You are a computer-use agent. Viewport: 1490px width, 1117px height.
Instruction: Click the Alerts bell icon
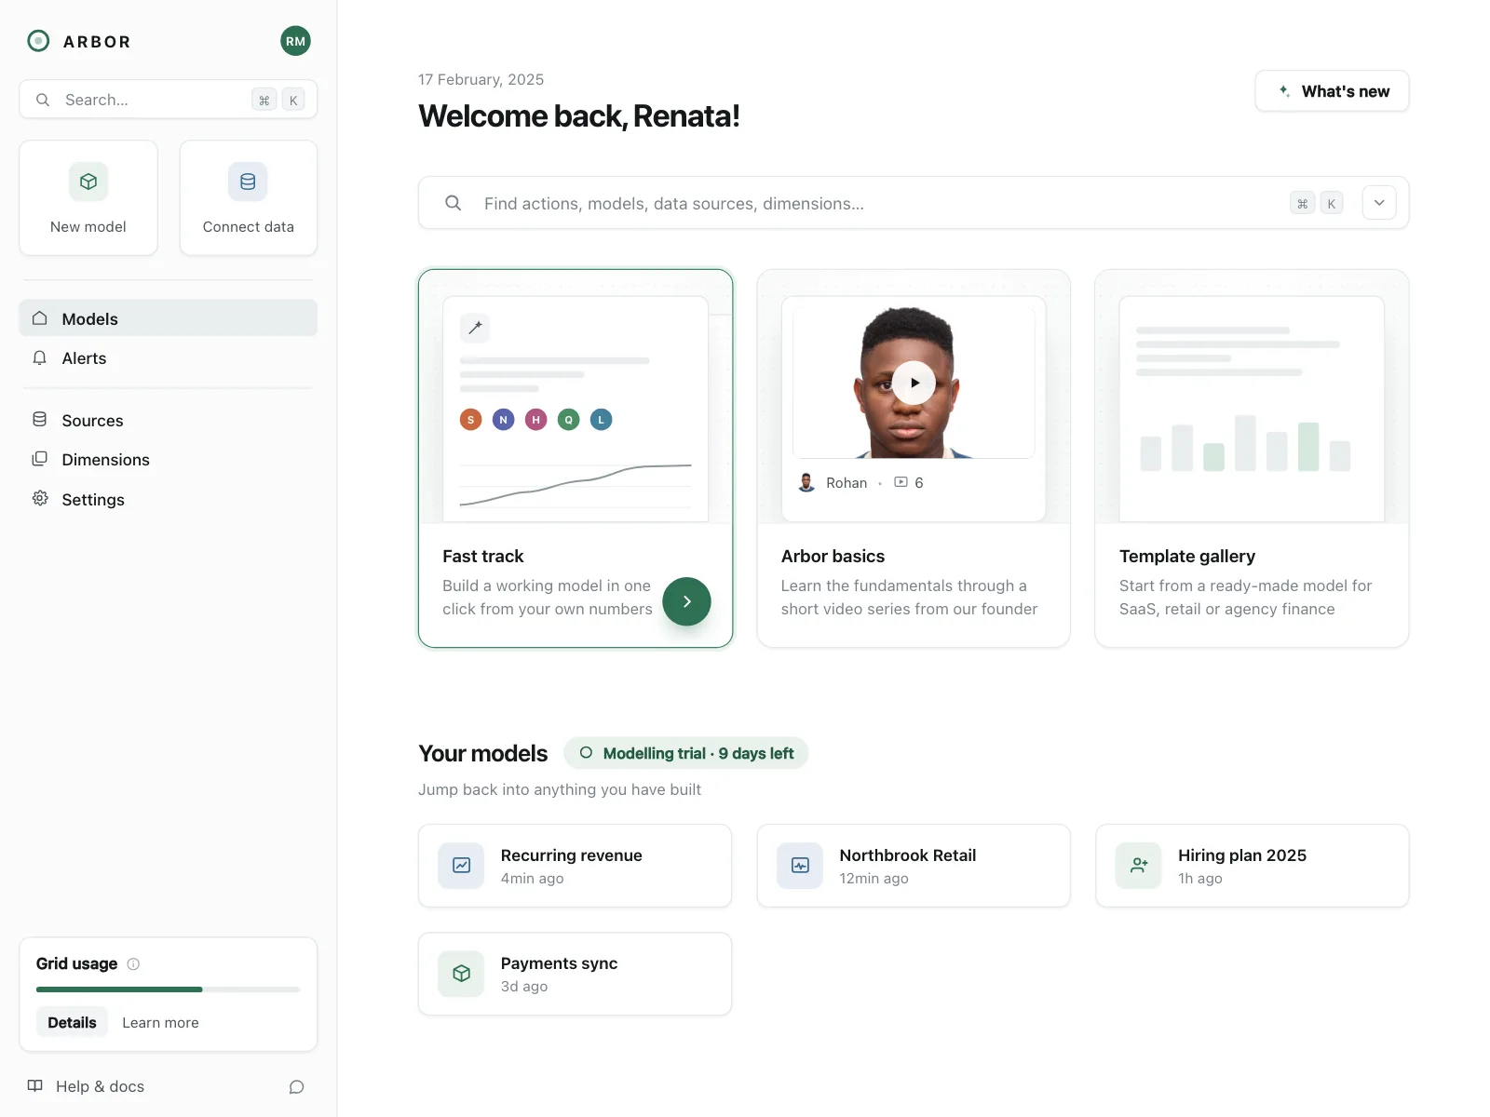[39, 358]
